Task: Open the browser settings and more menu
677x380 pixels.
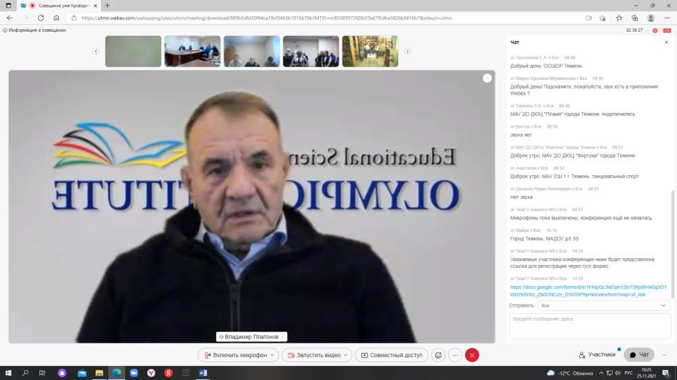Action: pyautogui.click(x=667, y=18)
